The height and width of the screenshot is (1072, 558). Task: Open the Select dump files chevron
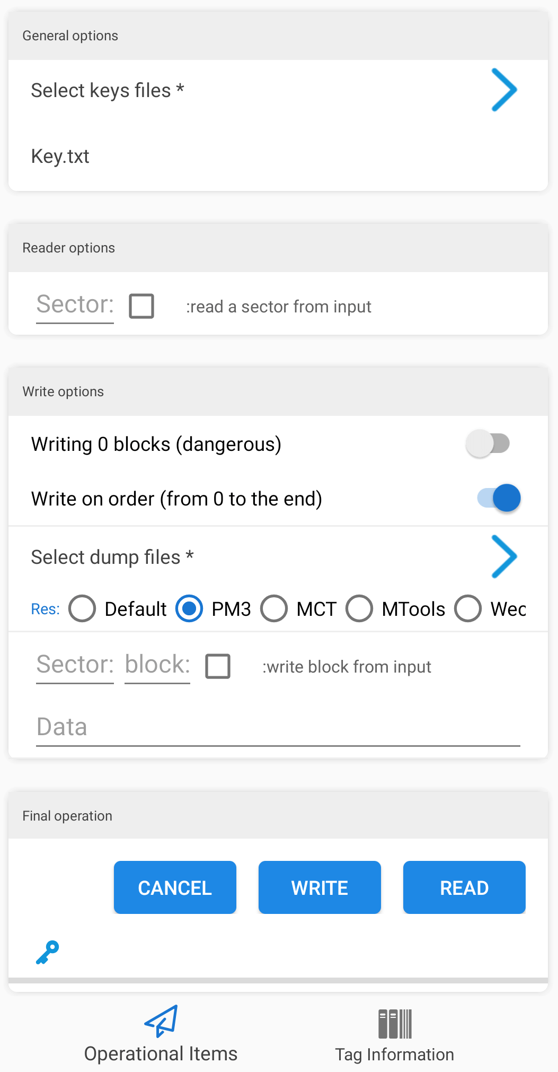tap(504, 556)
